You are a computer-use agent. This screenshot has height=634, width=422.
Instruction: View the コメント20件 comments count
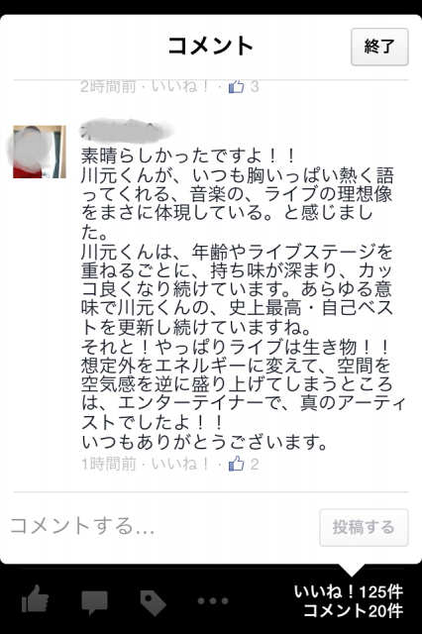[353, 610]
